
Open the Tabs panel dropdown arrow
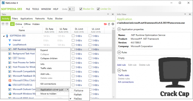[x=108, y=14]
